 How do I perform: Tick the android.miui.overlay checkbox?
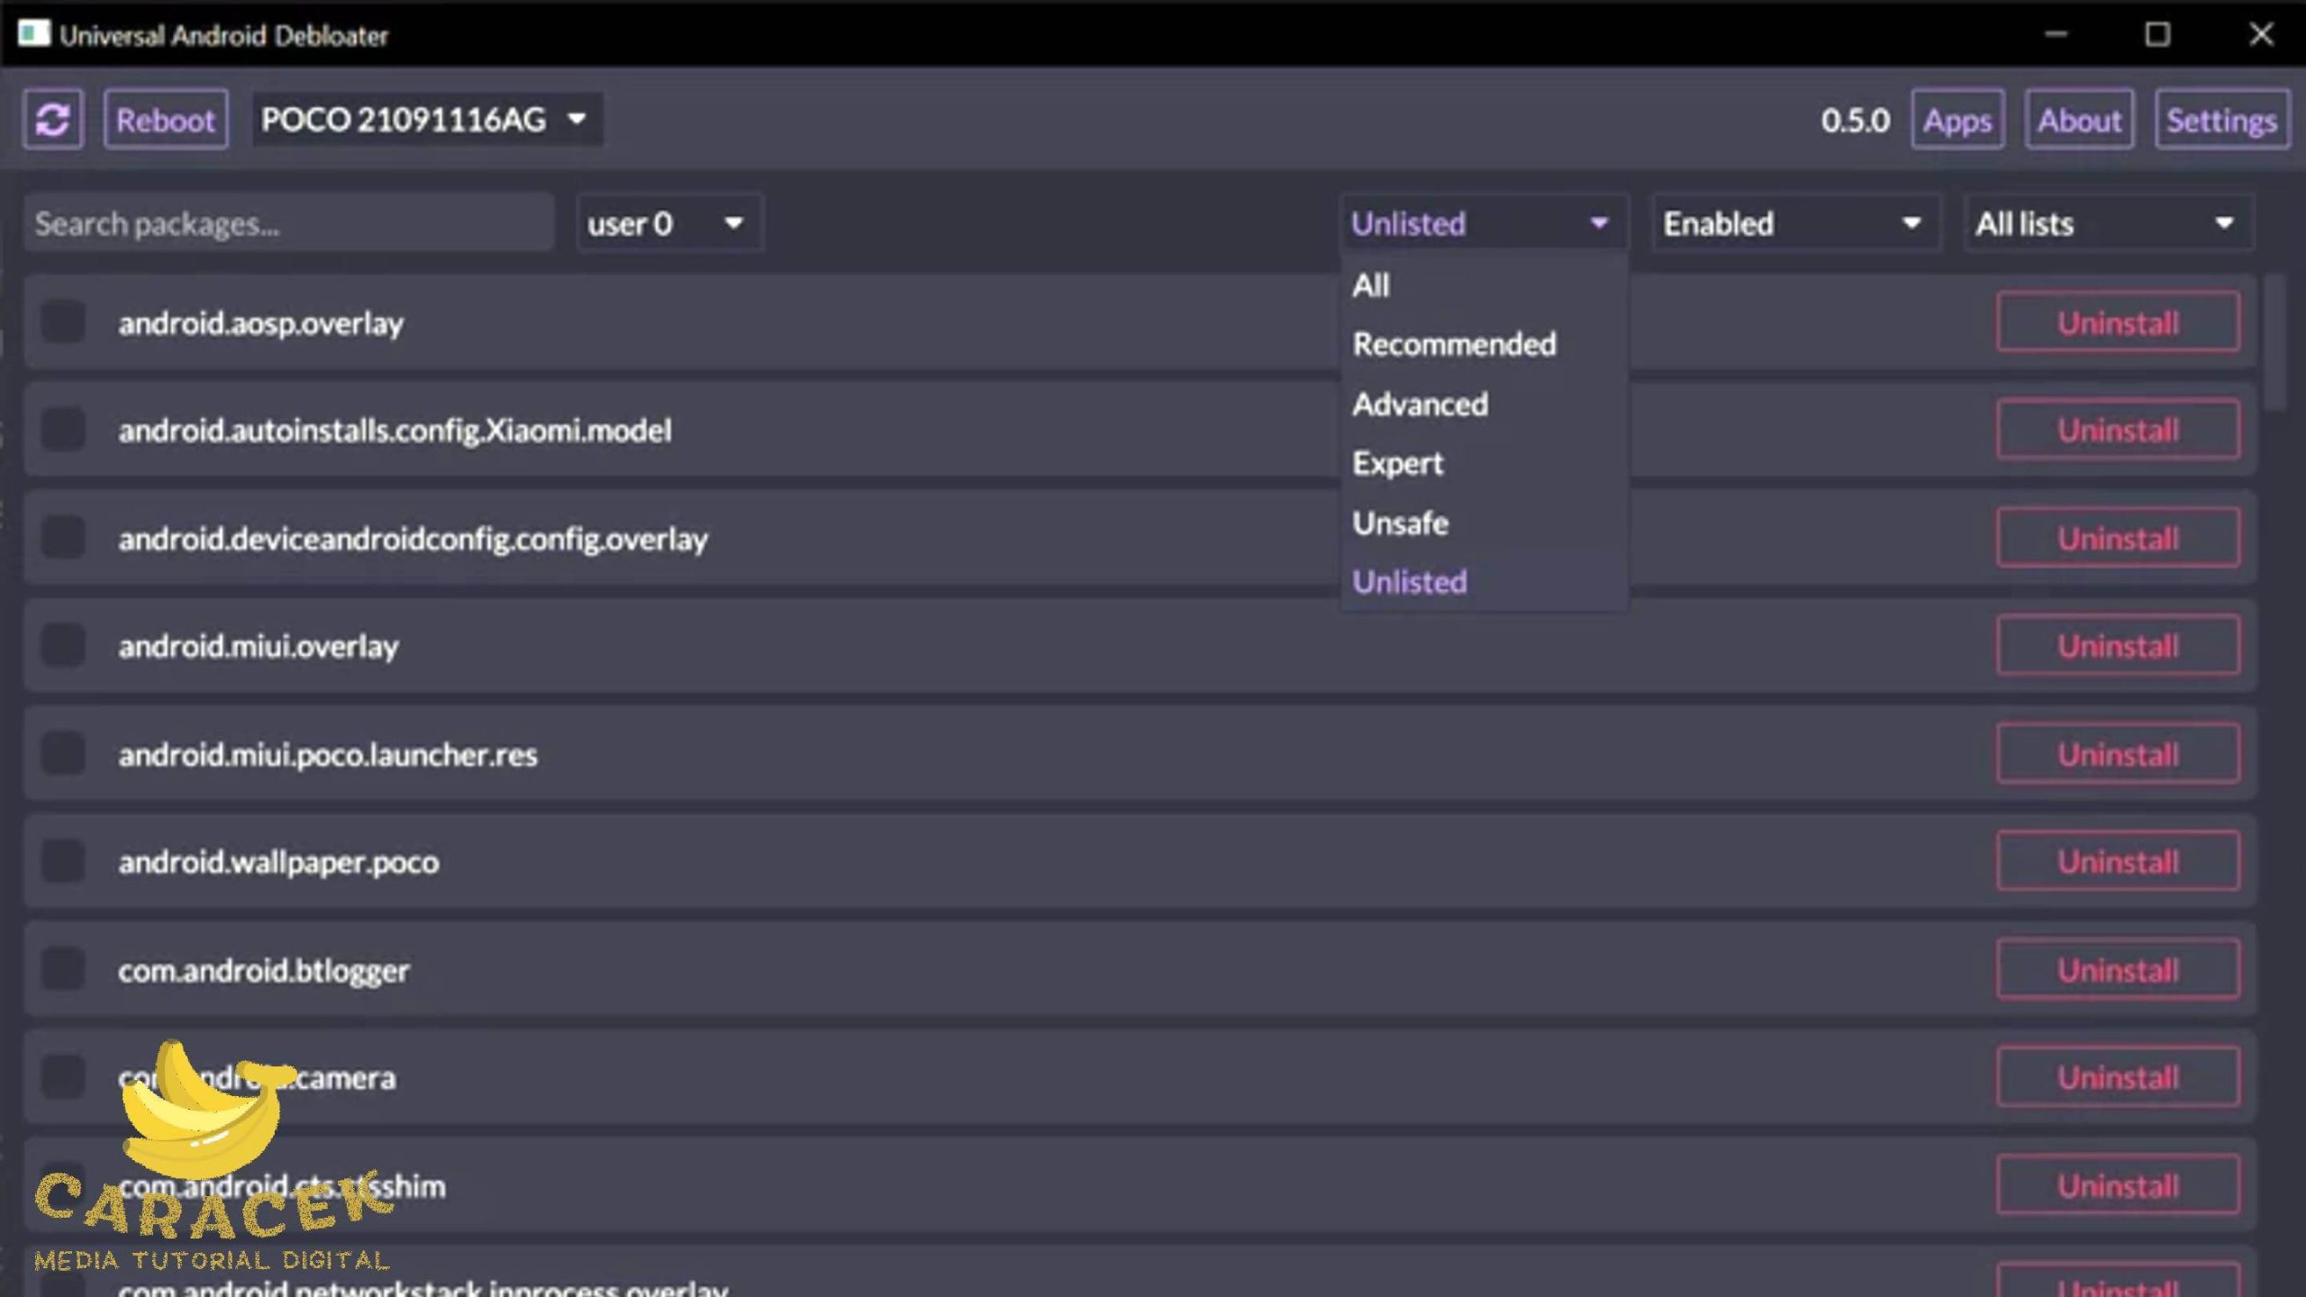[x=63, y=646]
